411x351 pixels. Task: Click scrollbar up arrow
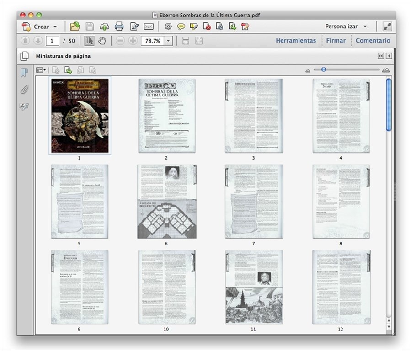[x=389, y=320]
